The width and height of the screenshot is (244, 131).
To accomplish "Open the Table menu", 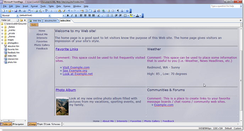I will 51,6.
